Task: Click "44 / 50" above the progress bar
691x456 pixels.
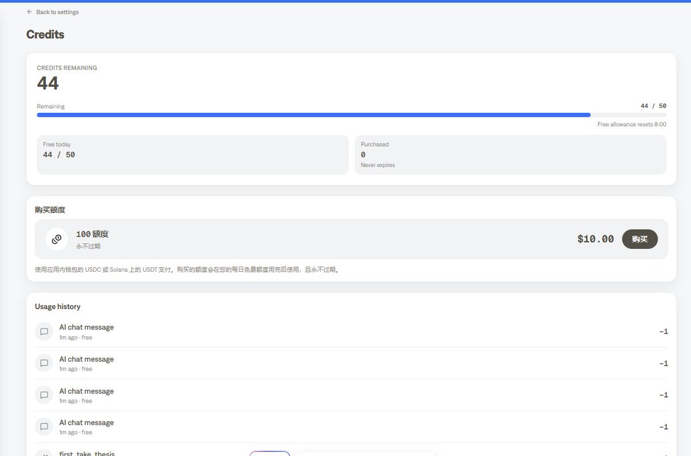Action: click(x=654, y=106)
